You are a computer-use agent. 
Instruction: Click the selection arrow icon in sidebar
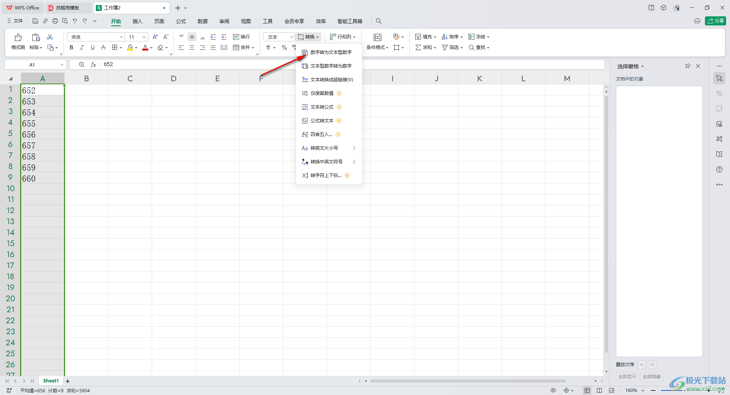click(x=719, y=78)
